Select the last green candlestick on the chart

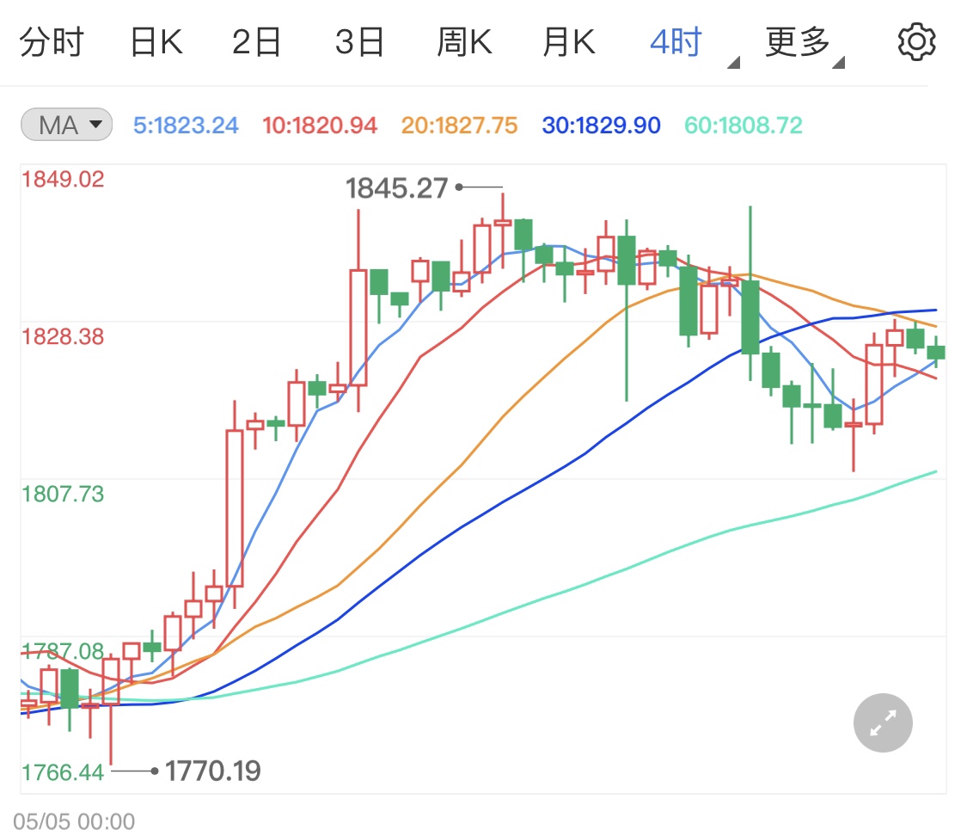point(936,352)
